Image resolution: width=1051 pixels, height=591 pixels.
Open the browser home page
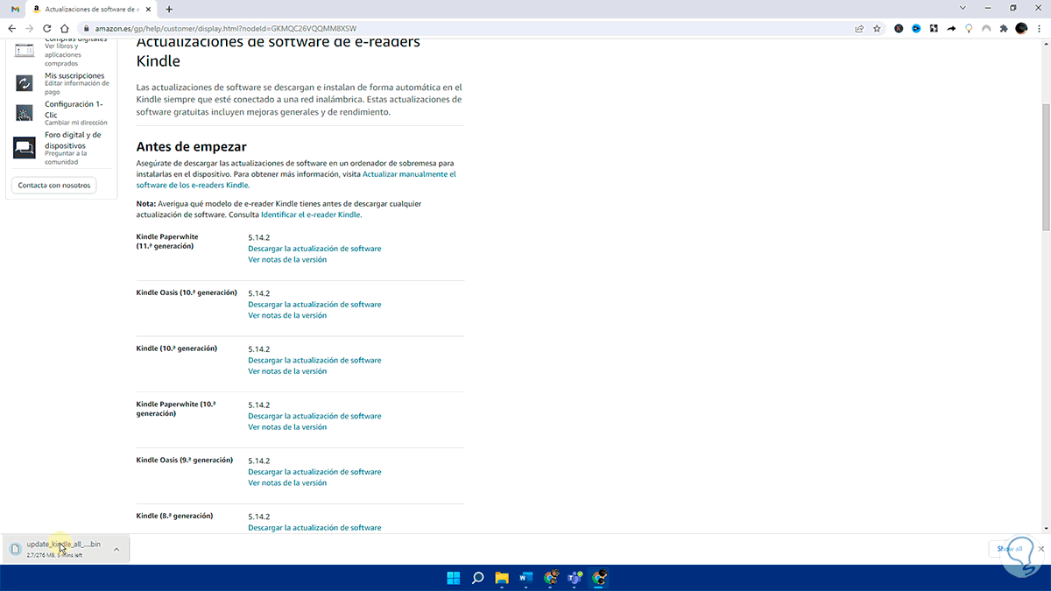point(65,28)
